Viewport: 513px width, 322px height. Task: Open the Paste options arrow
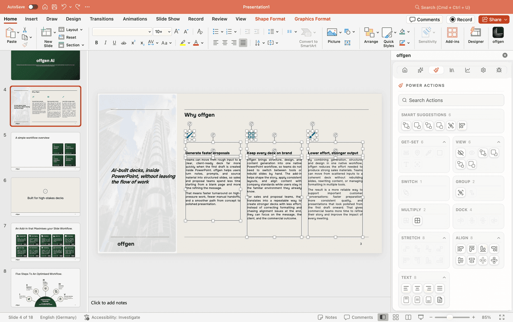[18, 32]
